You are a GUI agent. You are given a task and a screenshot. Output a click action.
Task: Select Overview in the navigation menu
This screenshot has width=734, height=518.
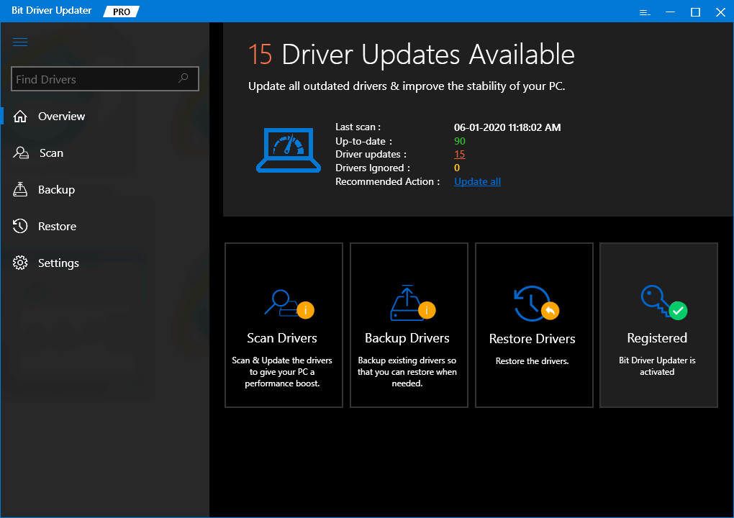pyautogui.click(x=60, y=116)
